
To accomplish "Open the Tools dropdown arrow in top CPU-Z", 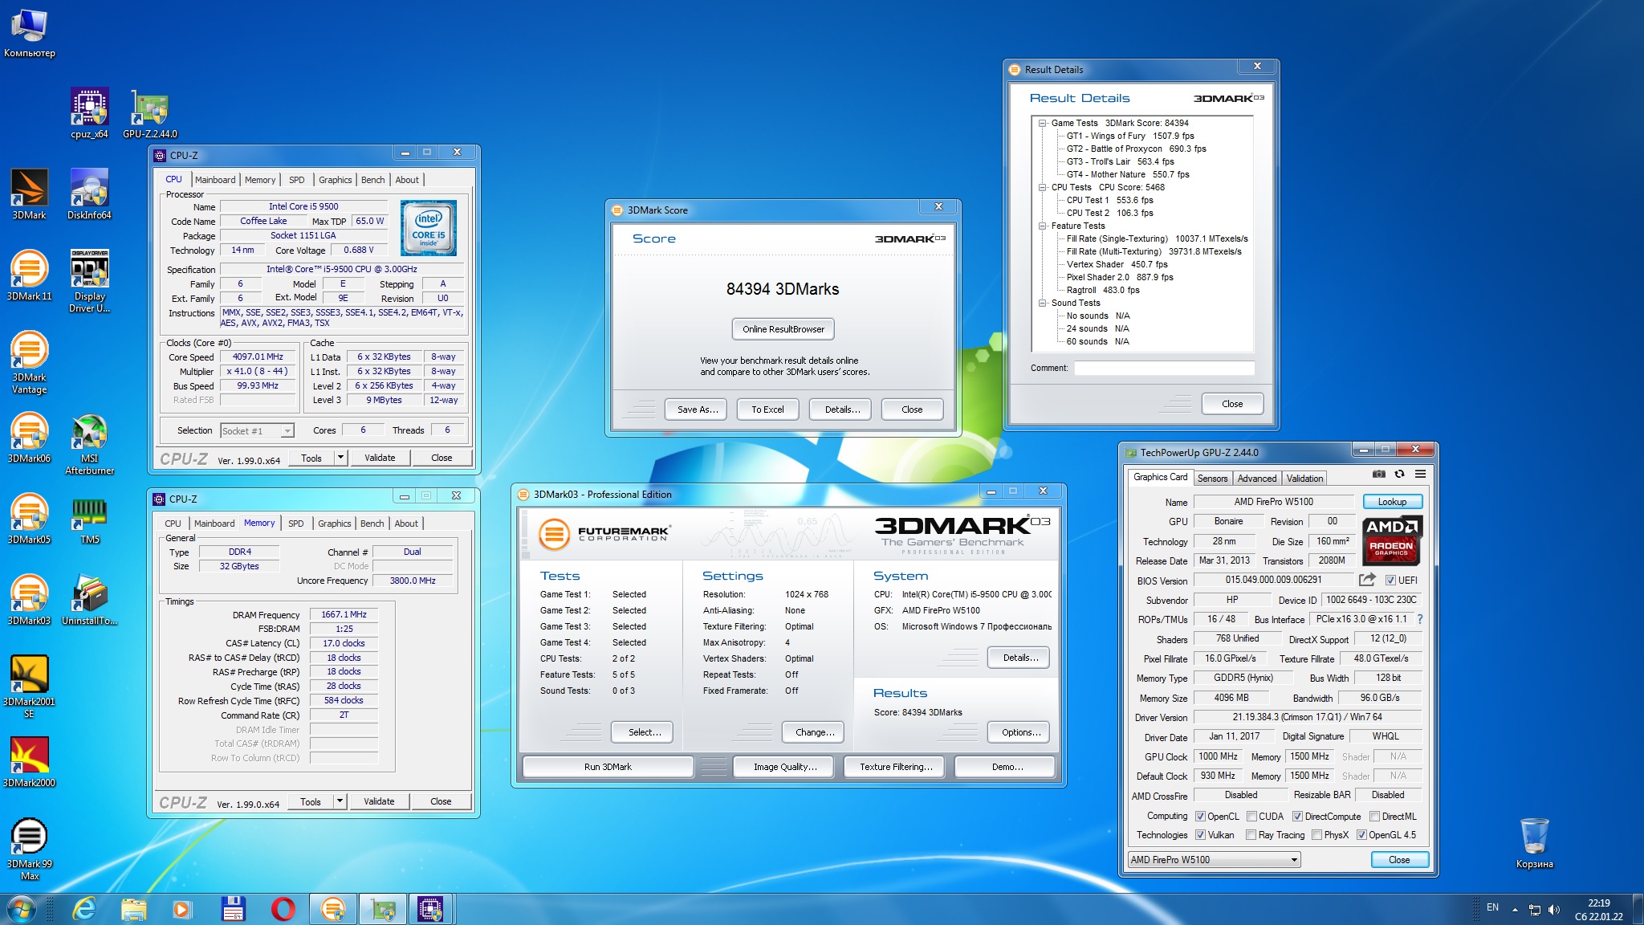I will [340, 458].
